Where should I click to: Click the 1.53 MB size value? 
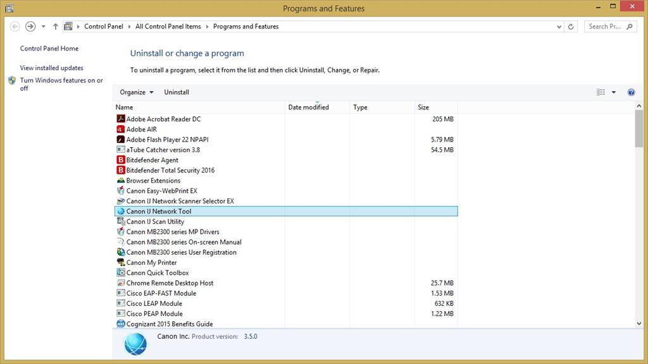click(x=442, y=293)
